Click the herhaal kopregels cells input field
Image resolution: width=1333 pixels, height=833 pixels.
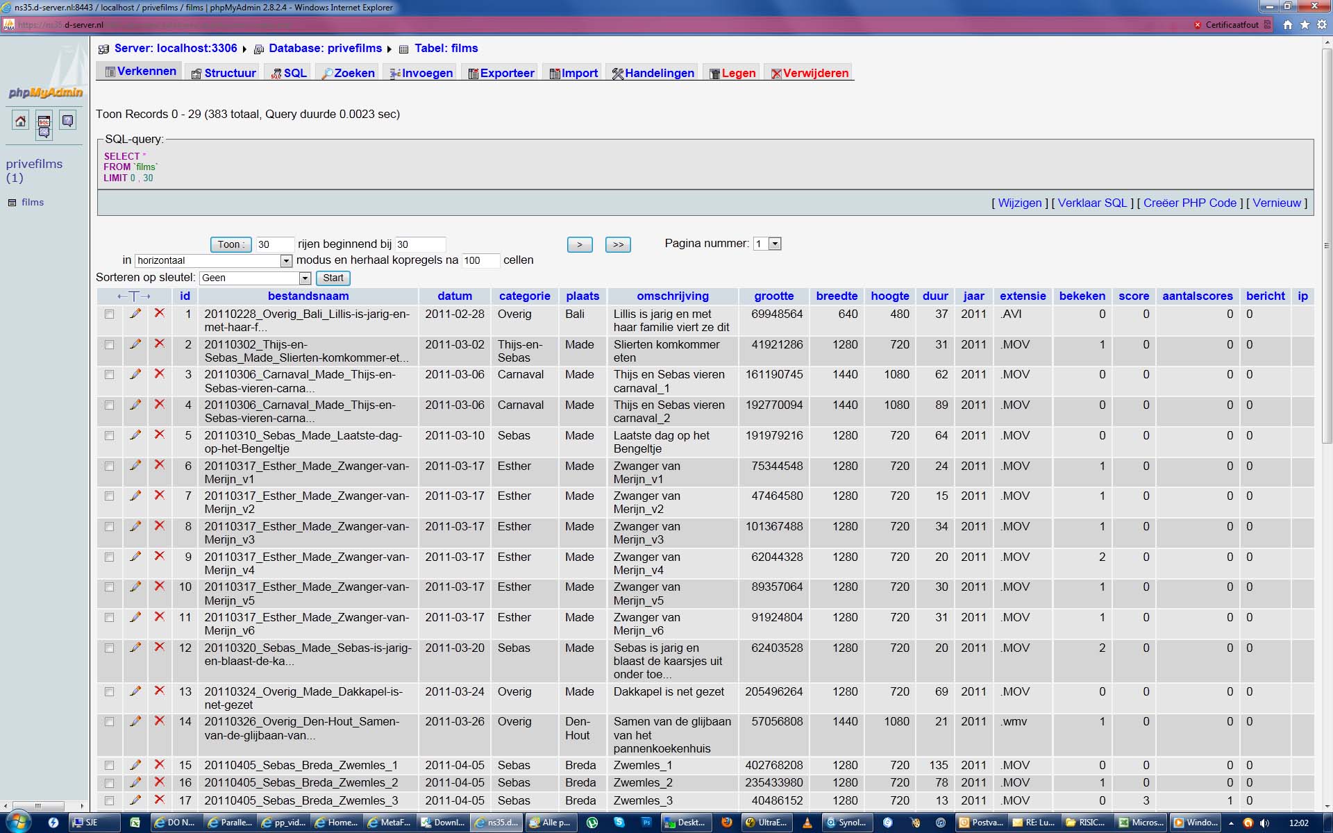tap(480, 260)
